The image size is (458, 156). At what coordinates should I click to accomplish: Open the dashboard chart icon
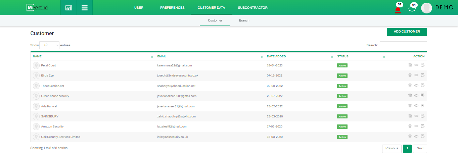(68, 8)
